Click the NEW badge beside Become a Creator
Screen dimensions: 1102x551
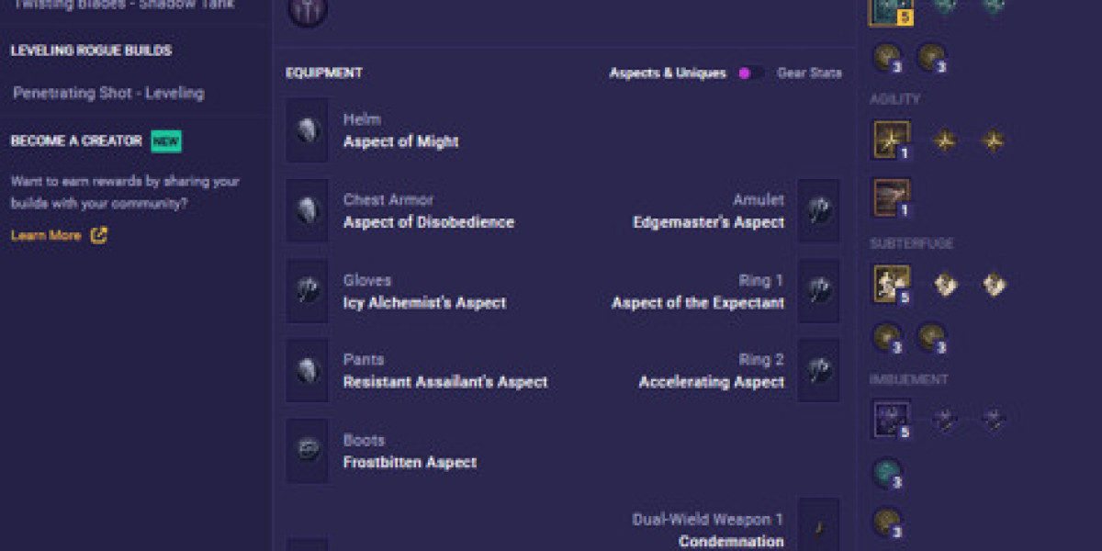pos(166,141)
